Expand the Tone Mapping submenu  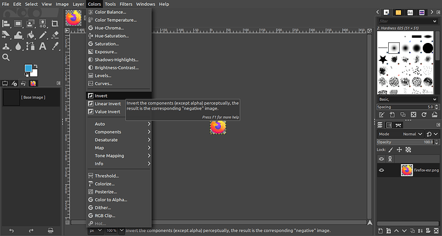tap(119, 156)
